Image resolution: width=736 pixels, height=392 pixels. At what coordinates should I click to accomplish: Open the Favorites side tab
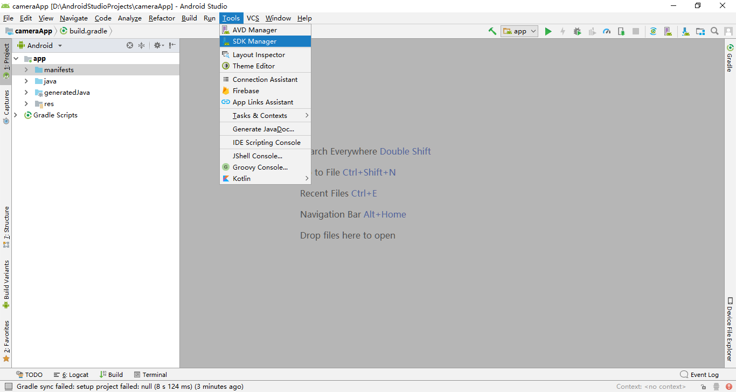(6, 341)
